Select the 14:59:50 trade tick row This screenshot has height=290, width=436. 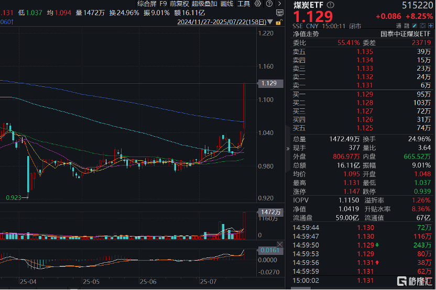(362, 246)
